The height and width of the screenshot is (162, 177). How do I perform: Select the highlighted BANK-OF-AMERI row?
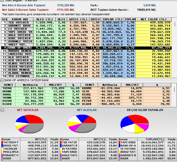pyautogui.click(x=87, y=48)
